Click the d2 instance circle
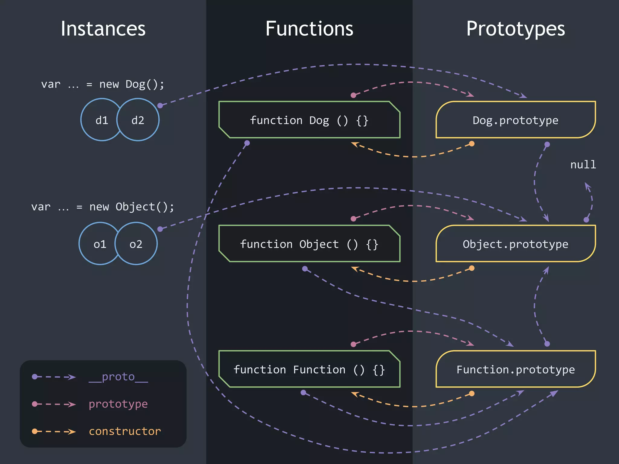Screen dimensions: 619x464 (138, 120)
